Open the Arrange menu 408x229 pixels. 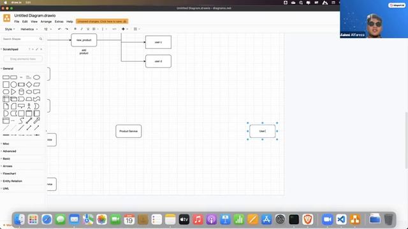coord(46,22)
